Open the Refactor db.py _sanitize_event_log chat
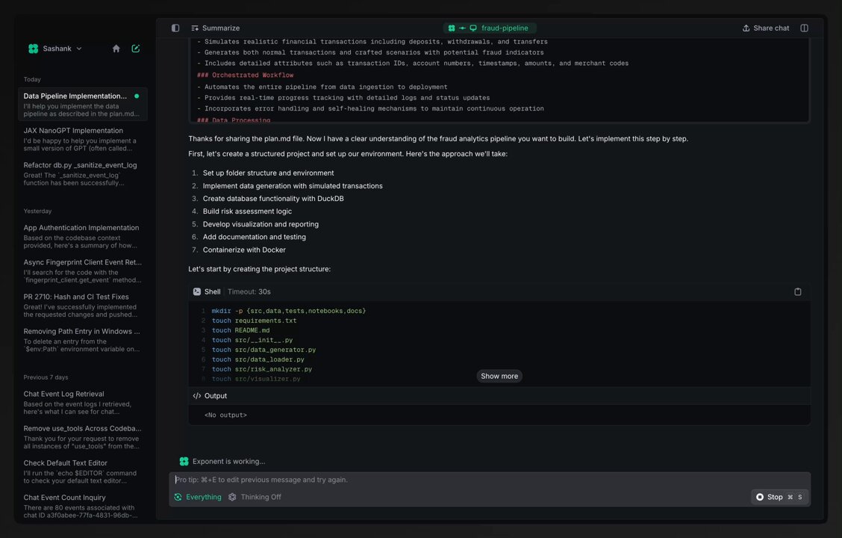Screen dimensions: 842x538 click(x=82, y=173)
